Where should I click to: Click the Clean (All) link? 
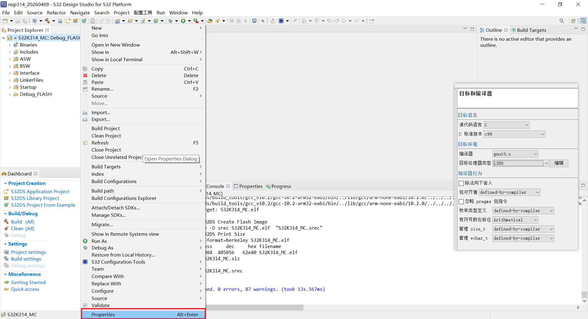23,228
